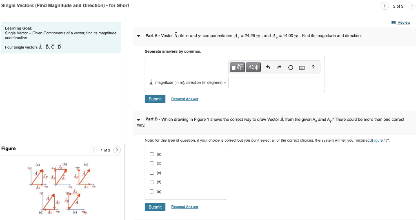Submit the Part A answer
This screenshot has width=418, height=220.
[x=155, y=99]
